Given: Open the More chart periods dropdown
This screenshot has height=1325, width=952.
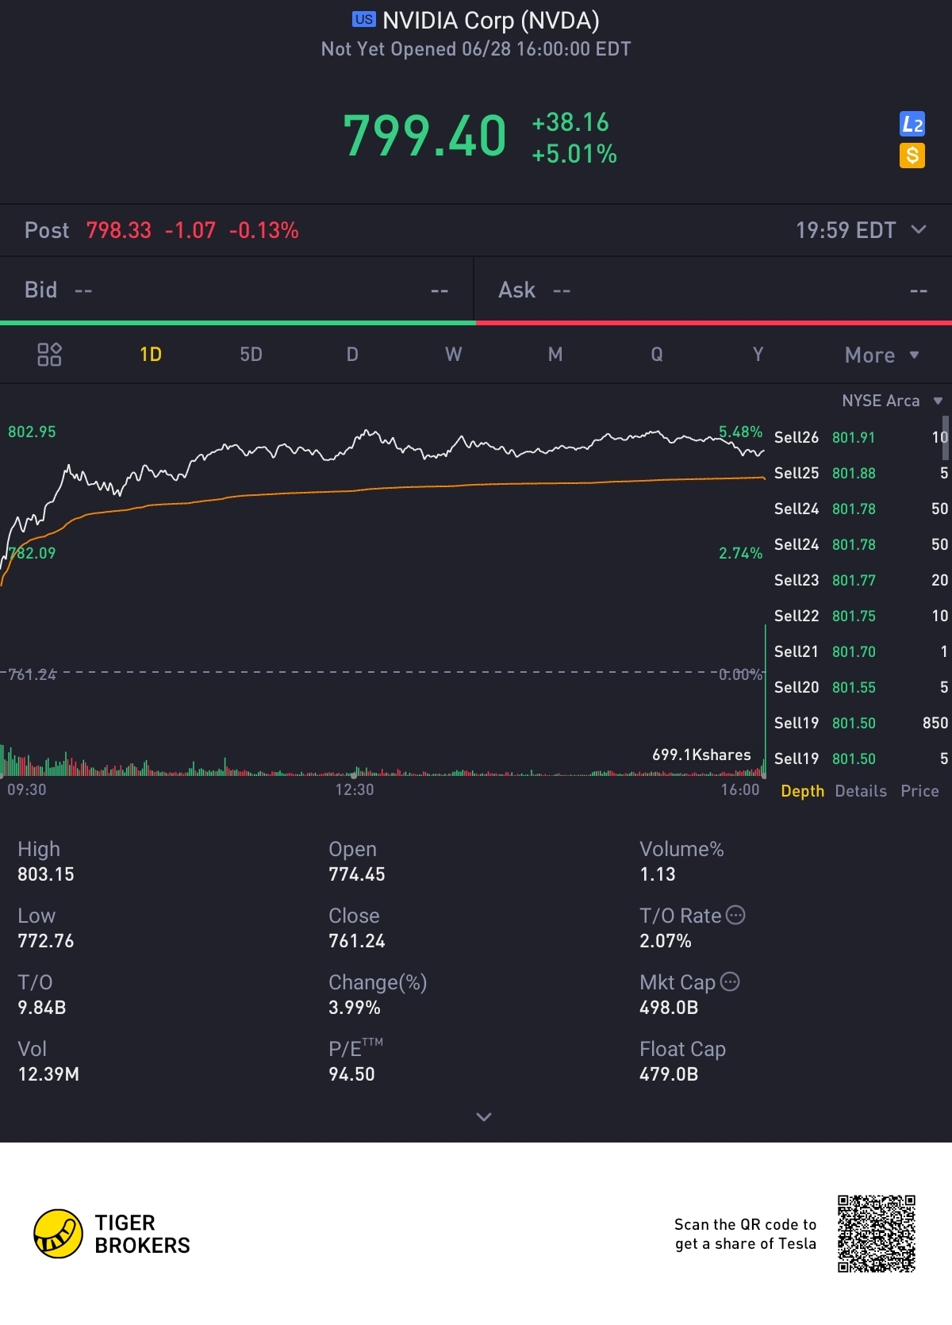Looking at the screenshot, I should (881, 355).
